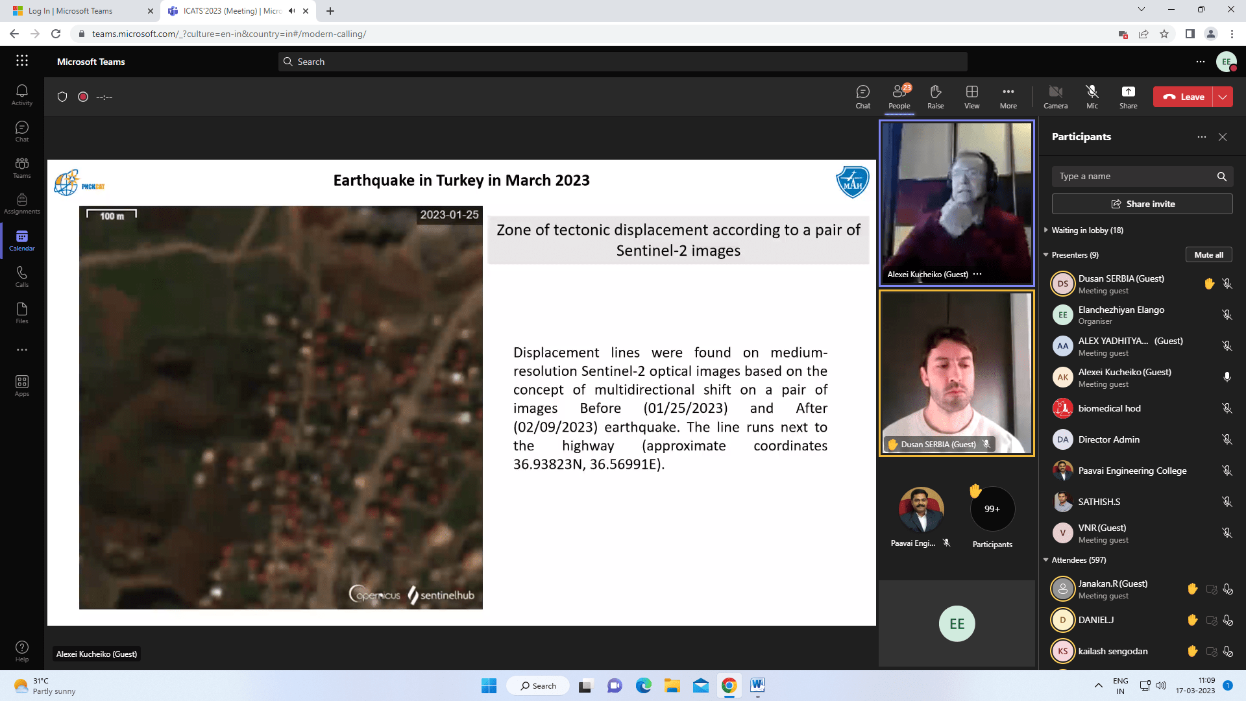
Task: Open Microsoft Word from the taskbar
Action: coord(757,685)
